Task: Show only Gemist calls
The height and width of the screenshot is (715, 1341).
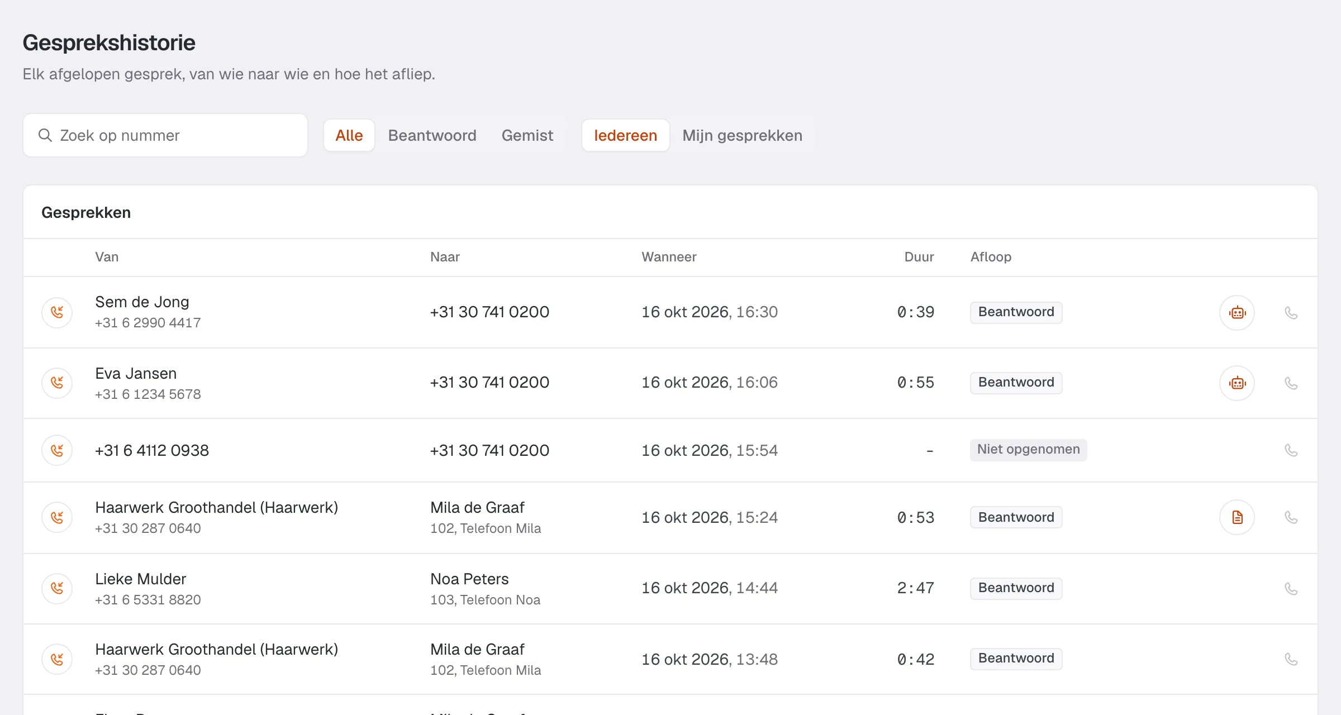Action: pyautogui.click(x=527, y=135)
